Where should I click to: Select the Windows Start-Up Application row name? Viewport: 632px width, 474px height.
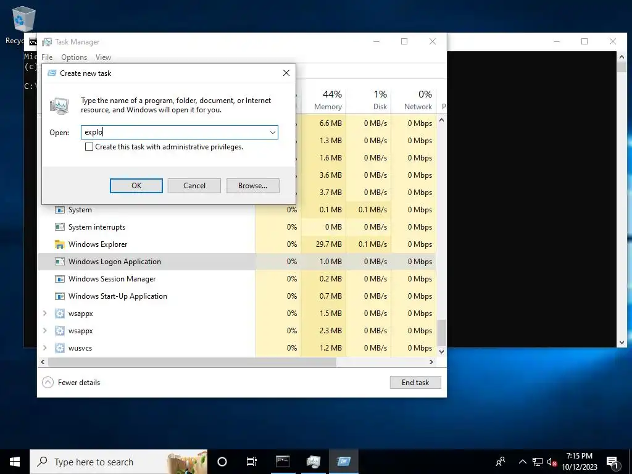pyautogui.click(x=118, y=296)
